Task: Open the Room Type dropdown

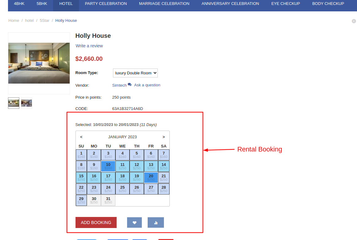Action: click(135, 73)
